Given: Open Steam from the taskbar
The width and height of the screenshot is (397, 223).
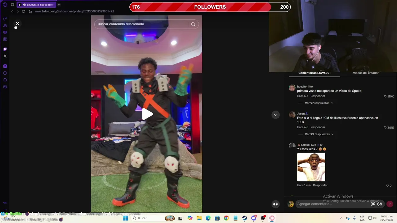Looking at the screenshot, I should pyautogui.click(x=244, y=218).
